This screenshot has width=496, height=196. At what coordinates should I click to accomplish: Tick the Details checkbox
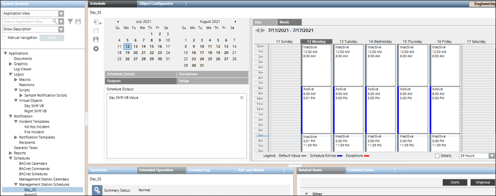tap(437, 156)
